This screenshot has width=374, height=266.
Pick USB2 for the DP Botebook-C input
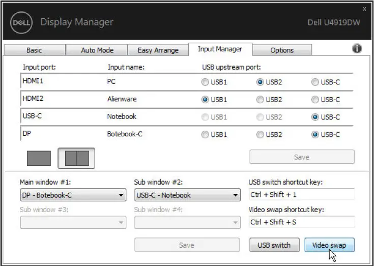click(269, 135)
